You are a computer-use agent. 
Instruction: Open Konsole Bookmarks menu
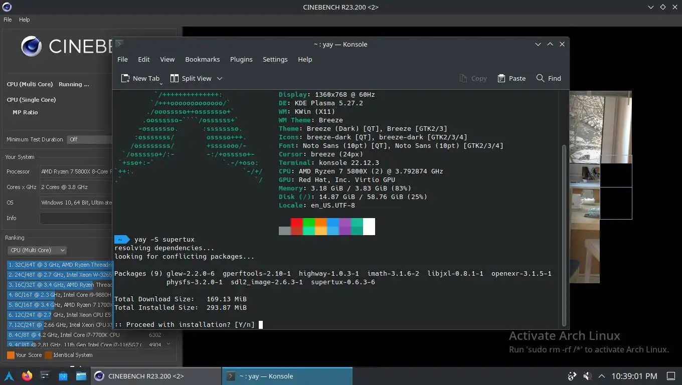tap(203, 59)
